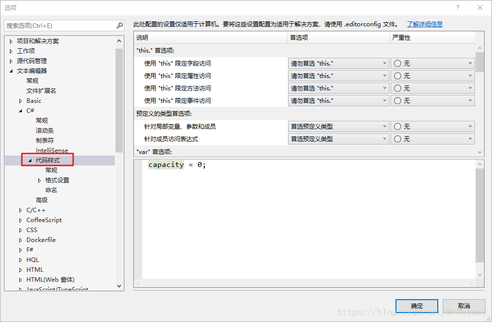Screen dimensions: 492x322
Task: Click code preview scrollbar up arrow
Action: [480, 164]
